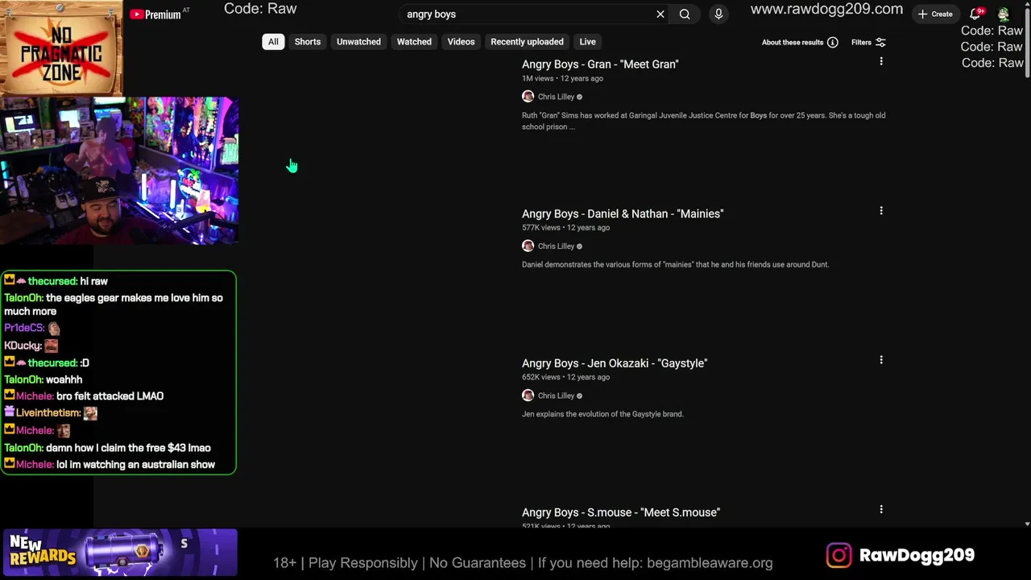This screenshot has width=1031, height=580.
Task: Click the chat username "Pr1deCS"
Action: point(24,328)
